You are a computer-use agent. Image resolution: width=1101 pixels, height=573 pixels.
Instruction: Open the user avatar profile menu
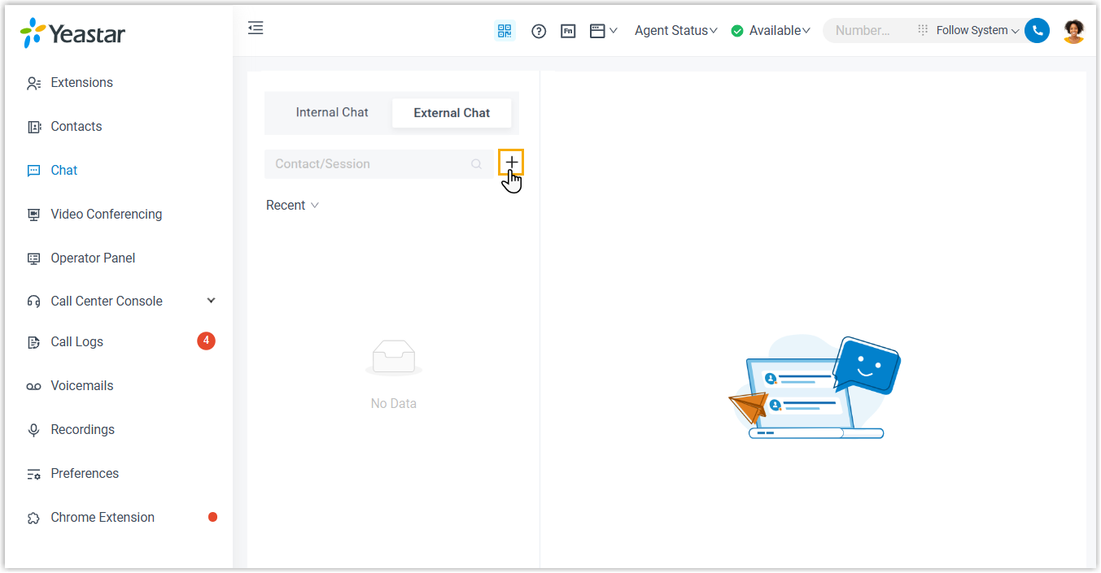coord(1073,31)
